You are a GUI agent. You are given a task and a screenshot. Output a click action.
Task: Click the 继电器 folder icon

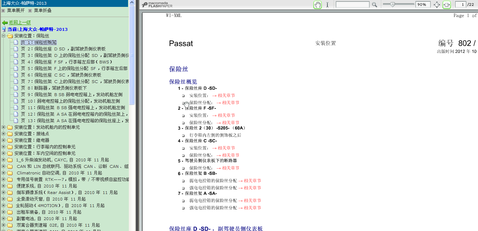(10, 140)
